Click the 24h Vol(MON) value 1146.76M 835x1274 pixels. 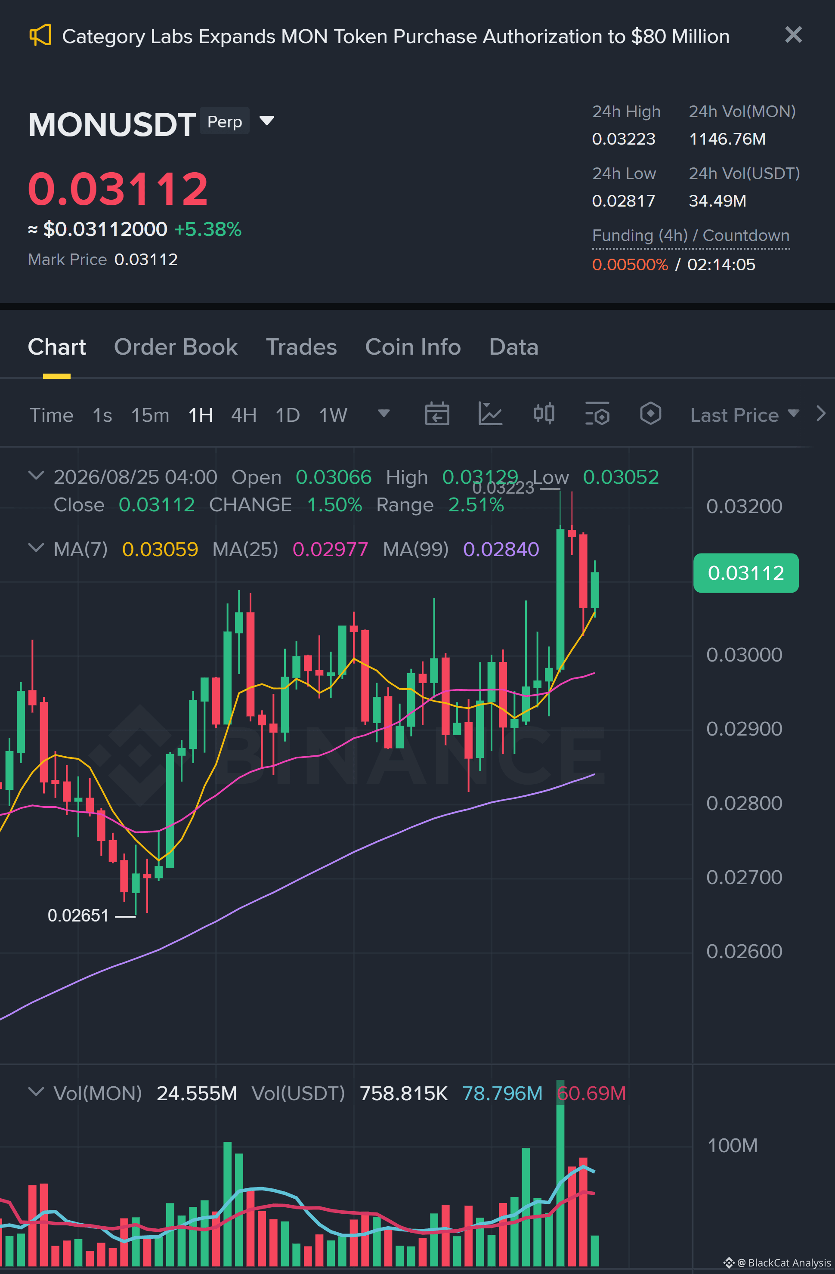pyautogui.click(x=727, y=139)
